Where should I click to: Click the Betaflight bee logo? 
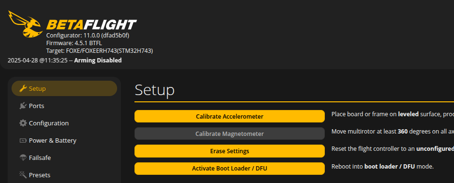pyautogui.click(x=25, y=24)
